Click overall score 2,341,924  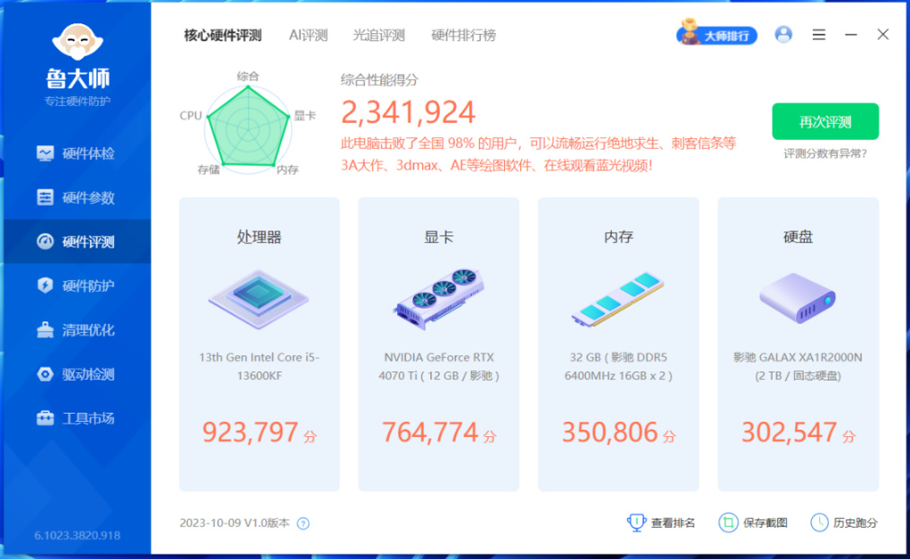tap(409, 112)
